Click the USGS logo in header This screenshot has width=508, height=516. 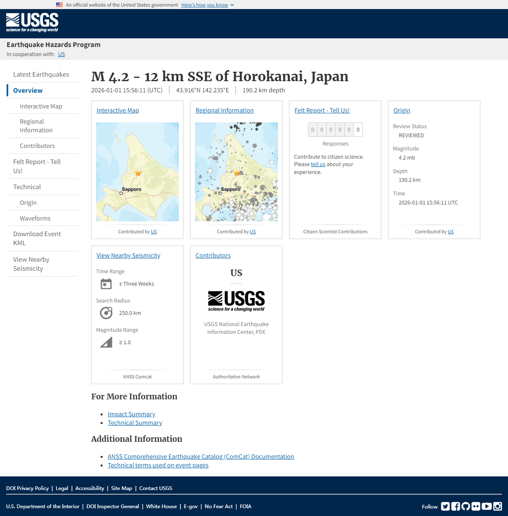(x=32, y=23)
